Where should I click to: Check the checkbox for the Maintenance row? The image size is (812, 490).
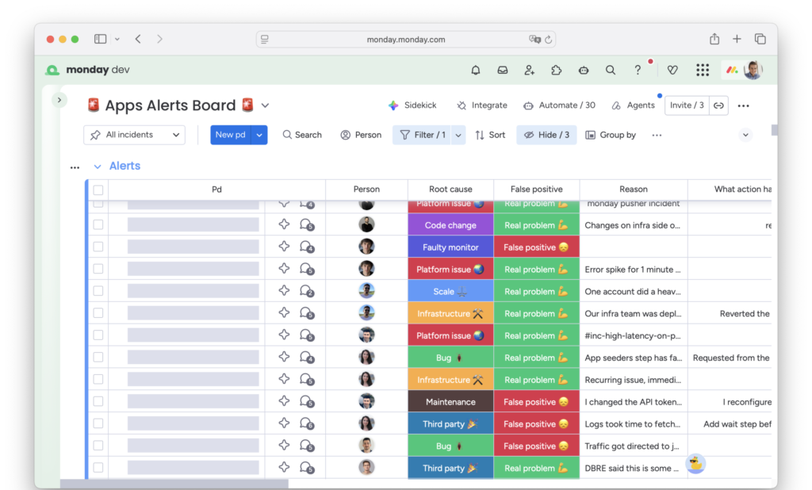click(x=98, y=402)
